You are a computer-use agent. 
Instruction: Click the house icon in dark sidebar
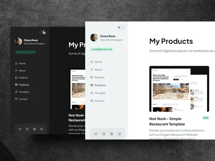[x=16, y=63]
